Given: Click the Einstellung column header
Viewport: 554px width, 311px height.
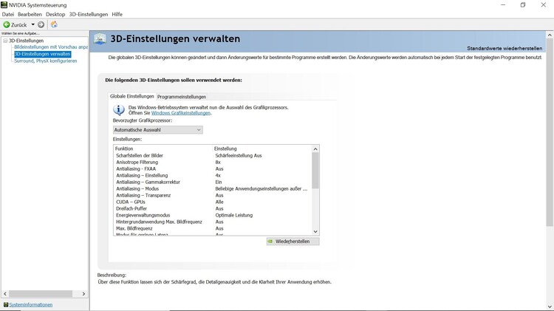Looking at the screenshot, I should [x=262, y=148].
